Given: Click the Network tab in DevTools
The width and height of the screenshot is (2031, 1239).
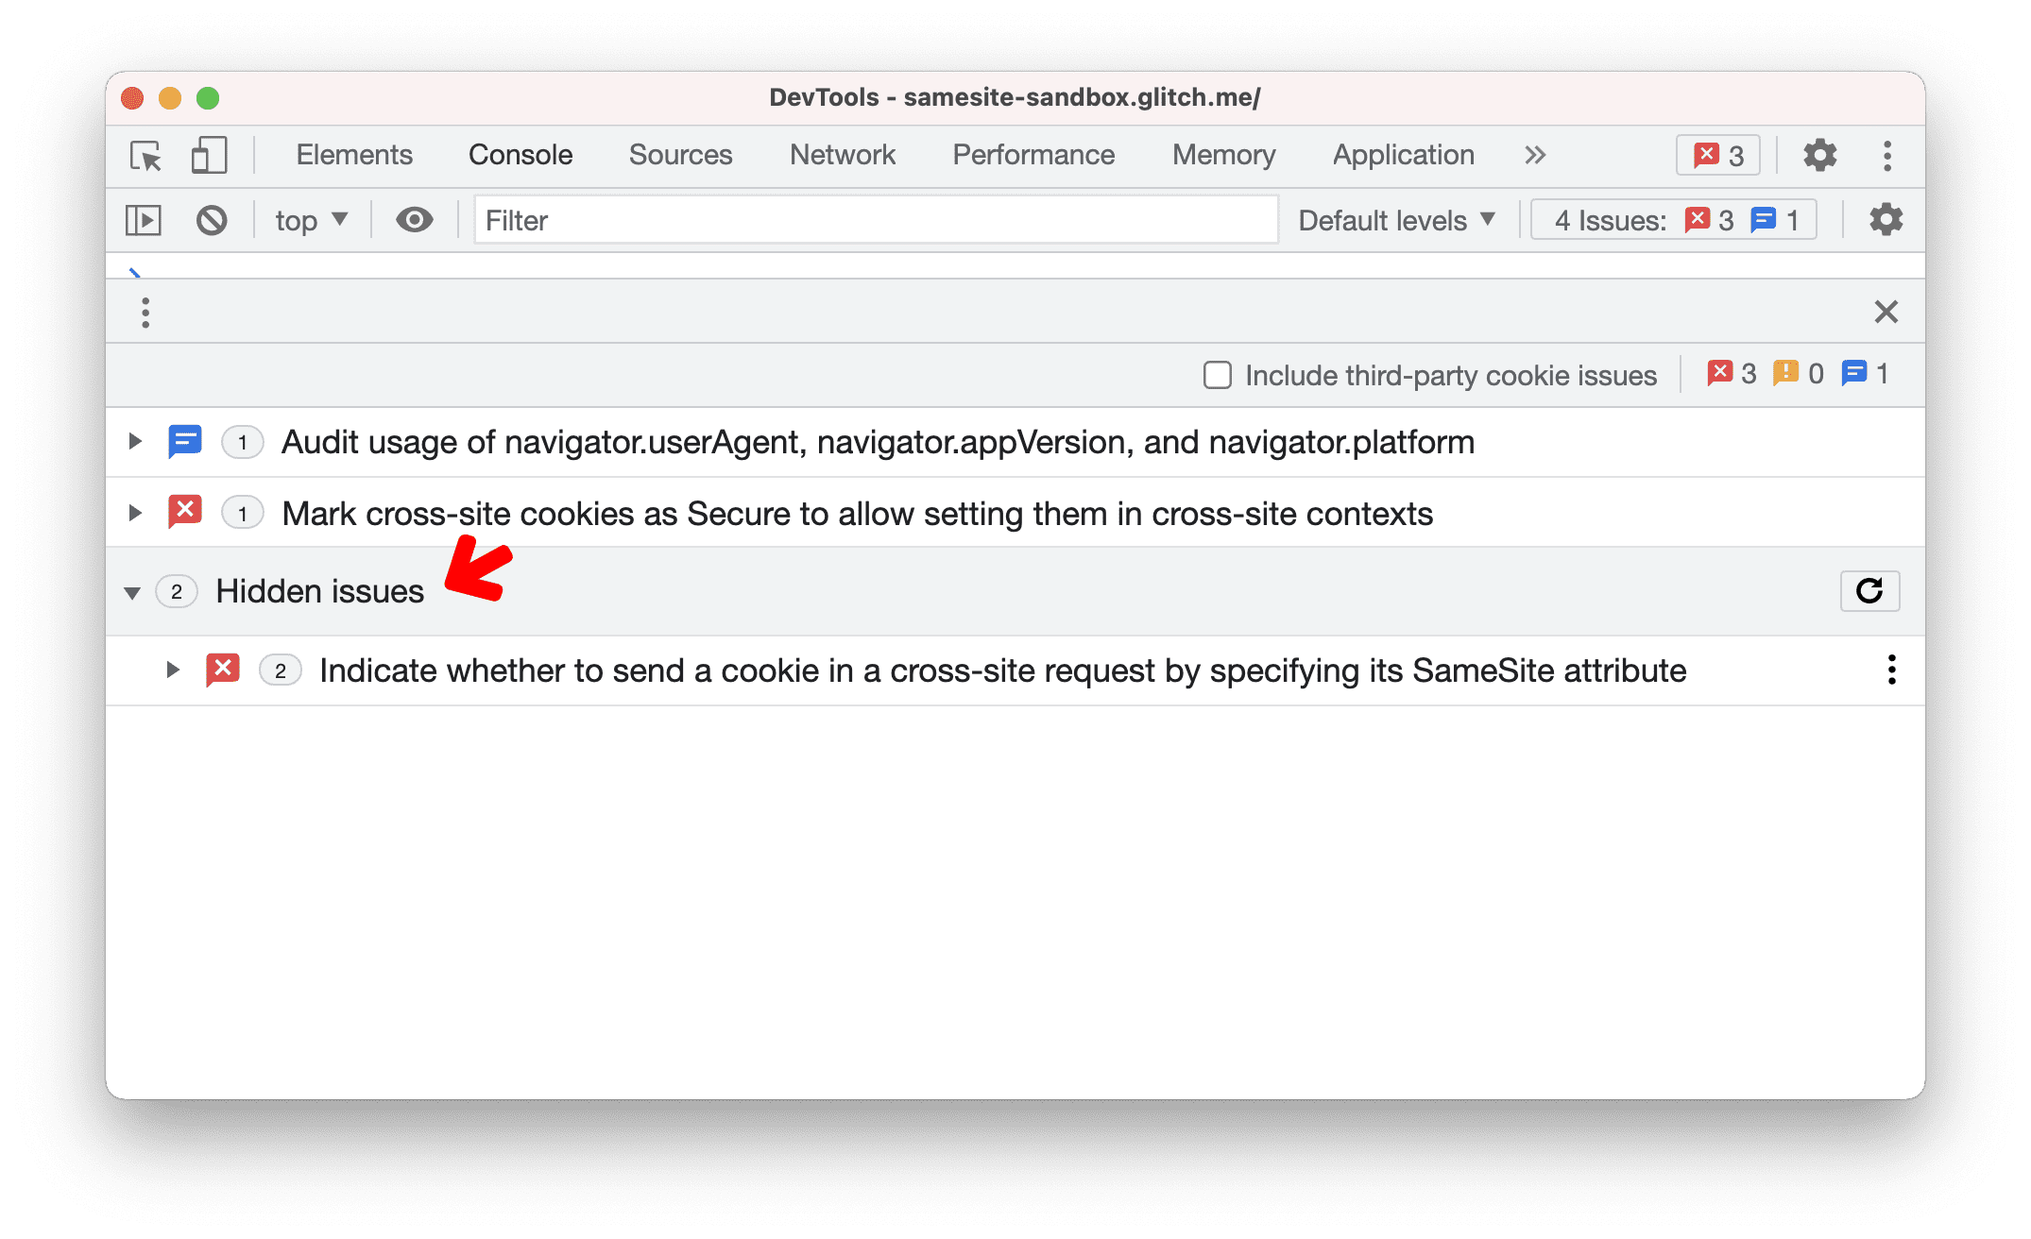Looking at the screenshot, I should [x=842, y=154].
